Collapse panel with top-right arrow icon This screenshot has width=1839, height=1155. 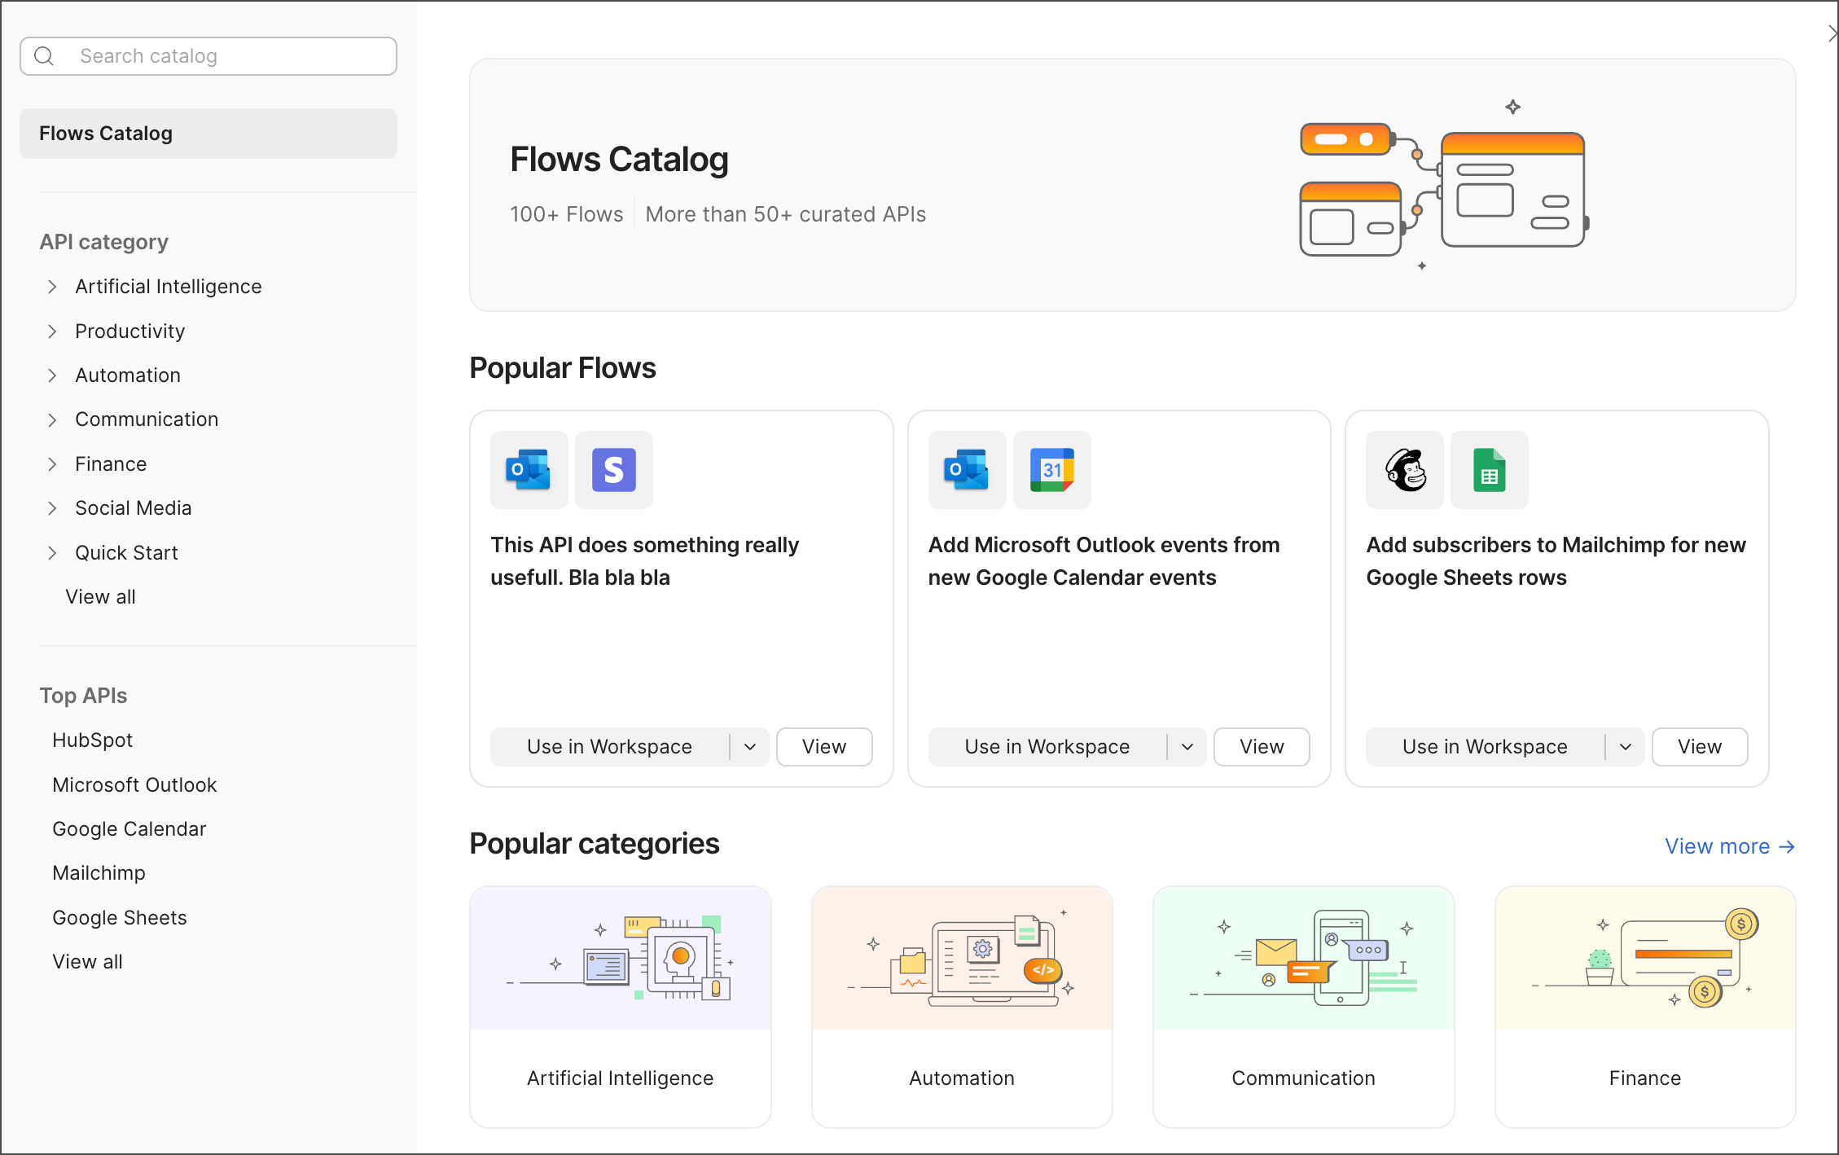(x=1831, y=33)
